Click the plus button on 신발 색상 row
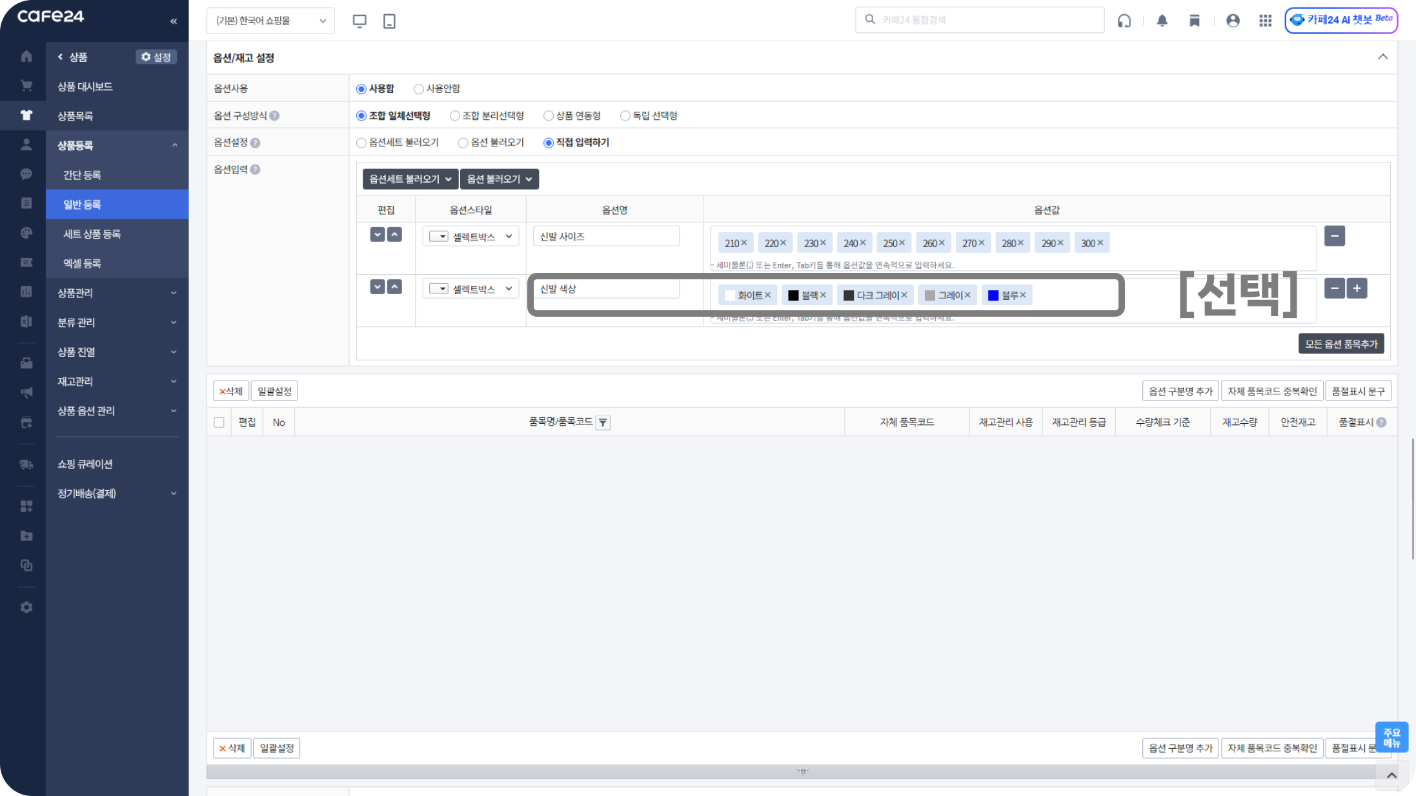 point(1357,288)
